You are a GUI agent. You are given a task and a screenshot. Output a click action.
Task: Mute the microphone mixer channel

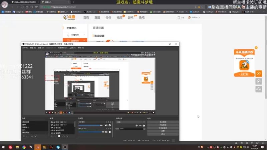click(106, 132)
